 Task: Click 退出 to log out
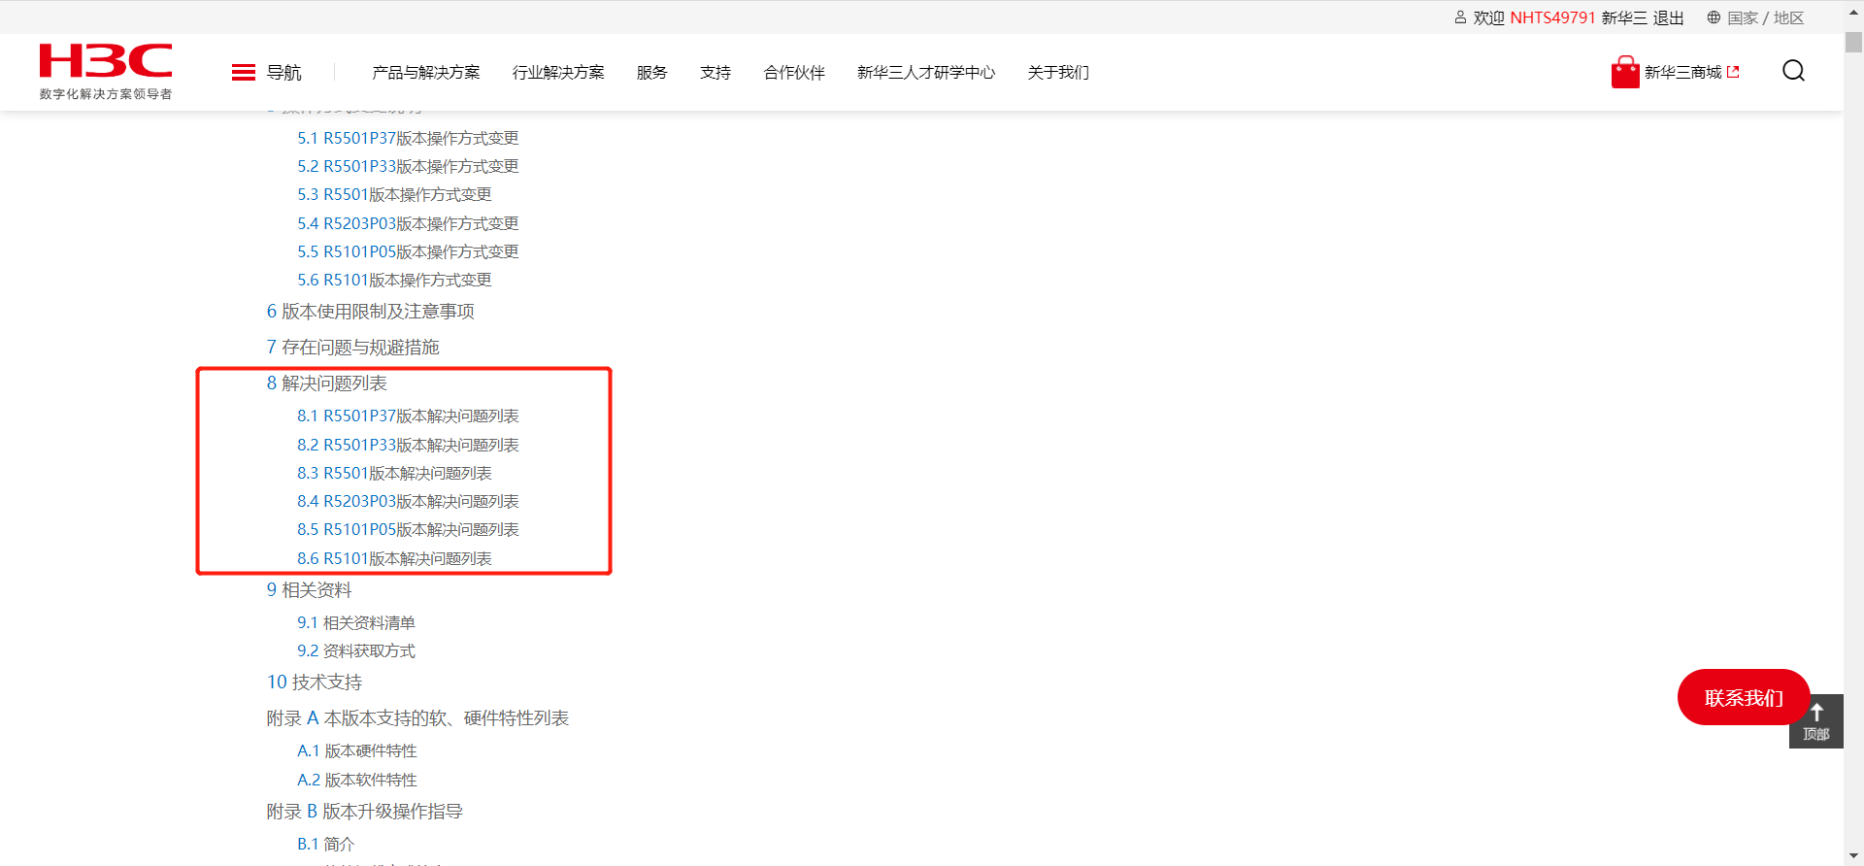1668,17
